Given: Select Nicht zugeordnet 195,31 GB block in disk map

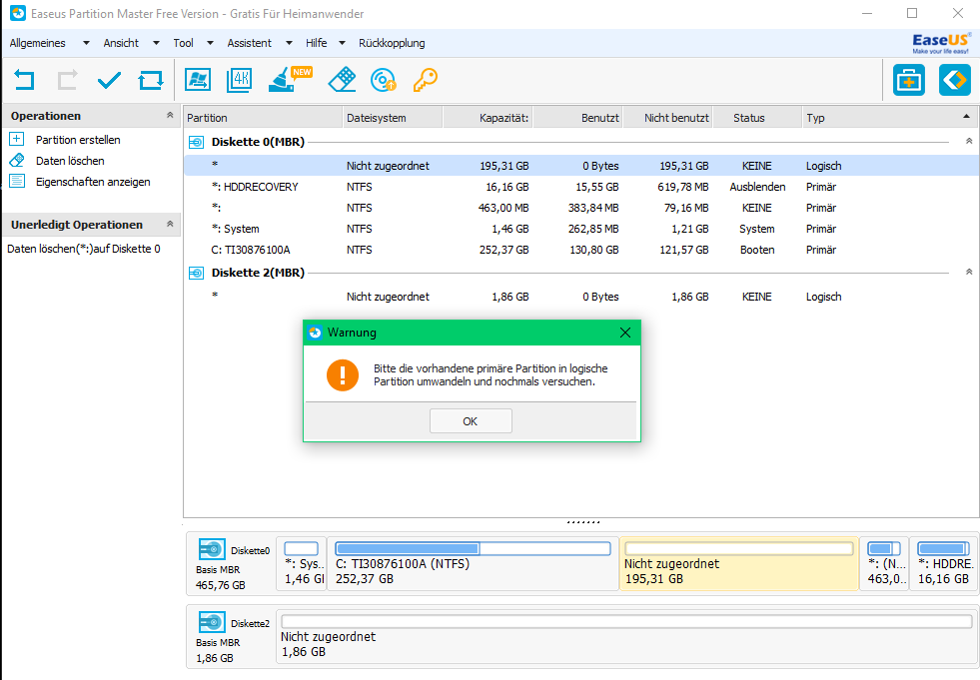Looking at the screenshot, I should [739, 564].
